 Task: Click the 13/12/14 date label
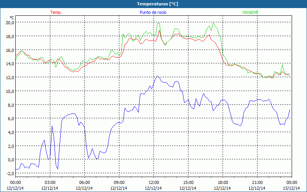(291, 188)
